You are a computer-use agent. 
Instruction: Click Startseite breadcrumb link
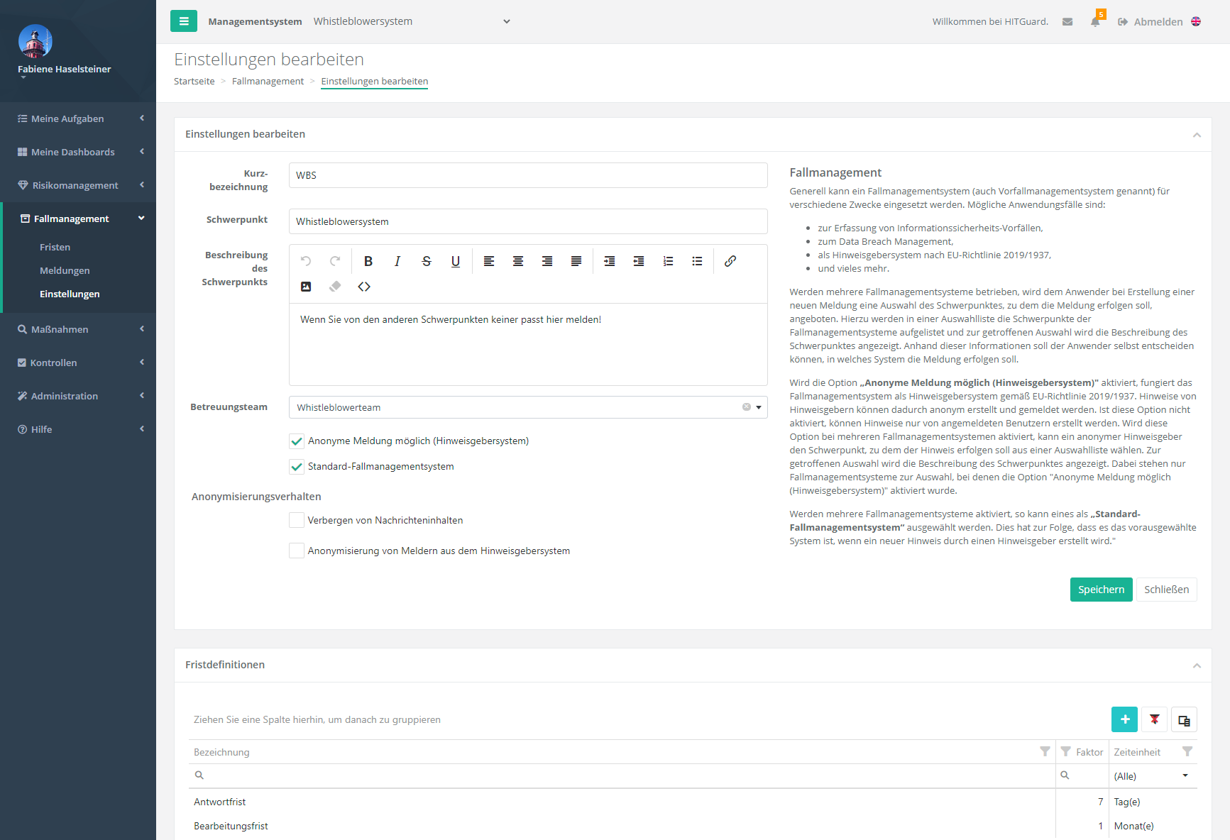coord(194,82)
